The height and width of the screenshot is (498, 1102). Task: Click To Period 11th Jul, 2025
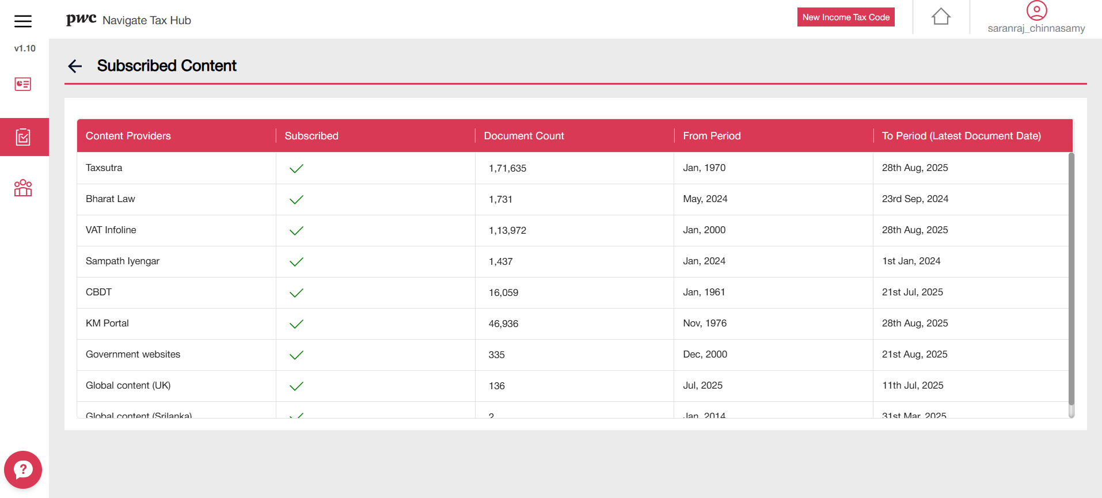(x=913, y=385)
